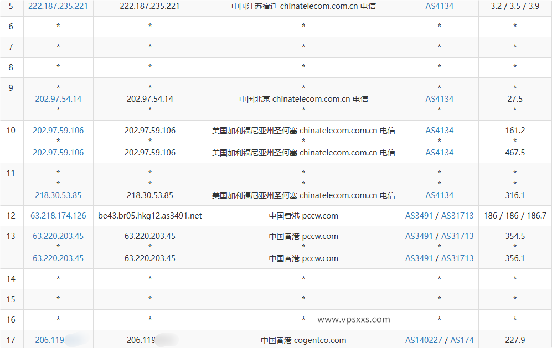Screen dimensions: 552x348
Task: Open the 63.218.174.126 IP link
Action: tap(58, 216)
